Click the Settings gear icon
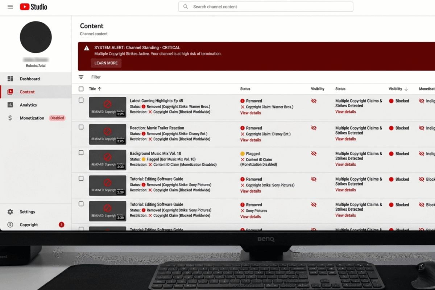Viewport: 435px width, 290px height. coord(10,212)
